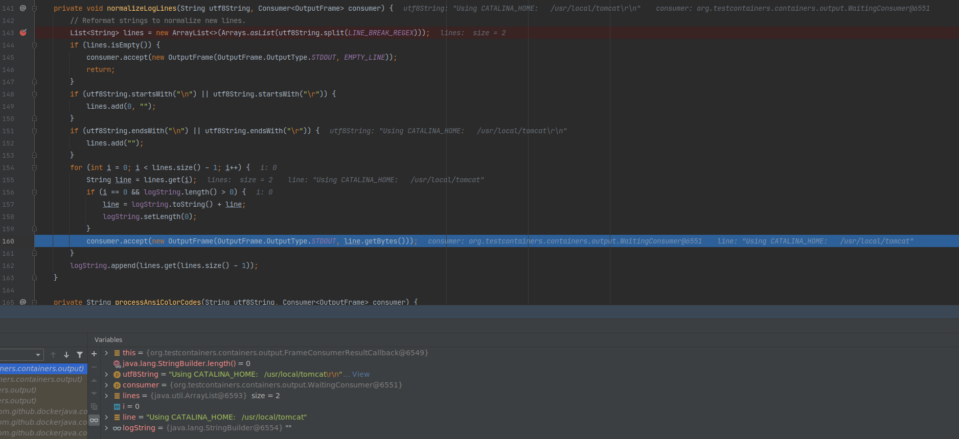
Task: Collapse processAnsiColorCodes fold on line 165
Action: pyautogui.click(x=35, y=302)
